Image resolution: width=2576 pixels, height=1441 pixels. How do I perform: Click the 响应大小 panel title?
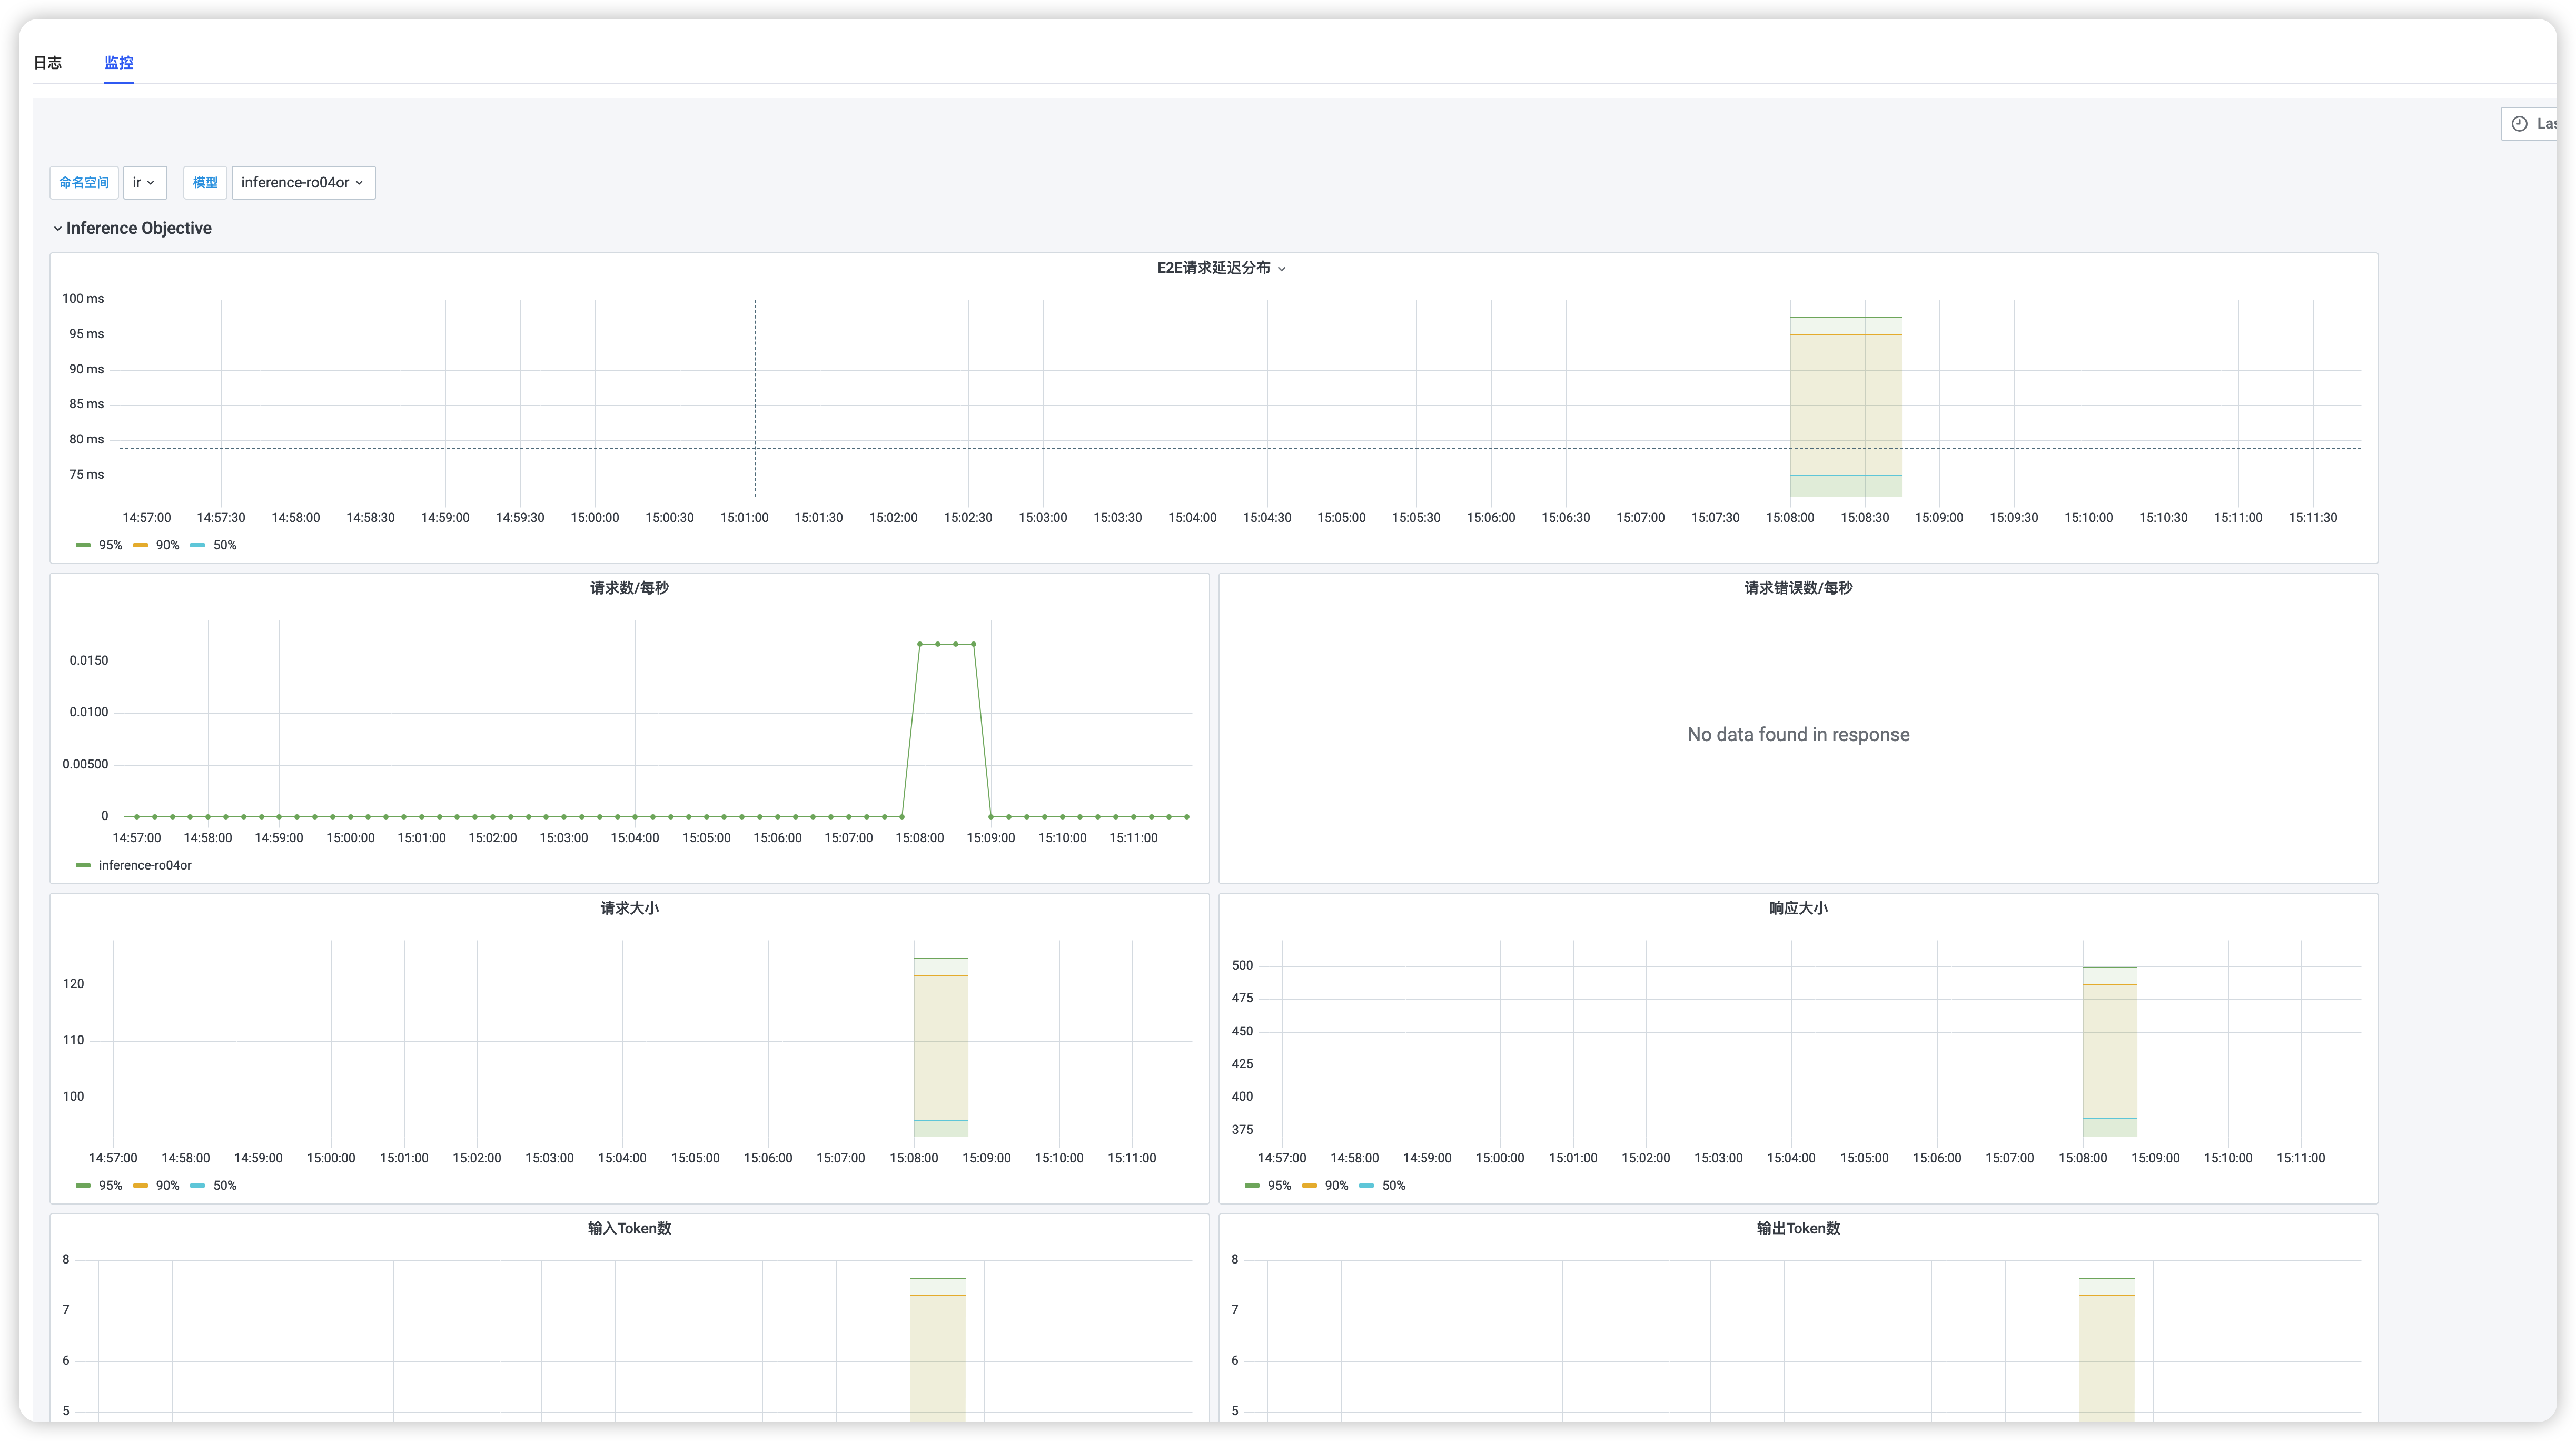1797,908
